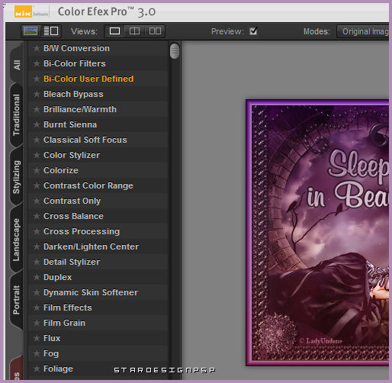Select the Bi-Color Filters entry
The image size is (392, 383).
[x=98, y=63]
